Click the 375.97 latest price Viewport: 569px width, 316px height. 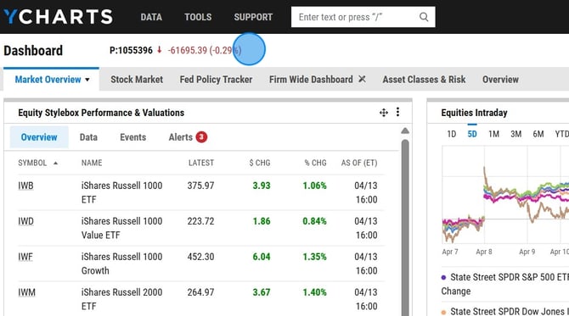[x=200, y=186]
